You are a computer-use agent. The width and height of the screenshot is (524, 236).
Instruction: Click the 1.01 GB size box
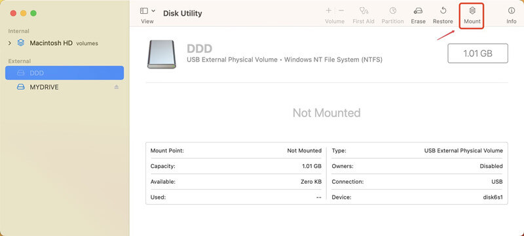click(x=478, y=54)
